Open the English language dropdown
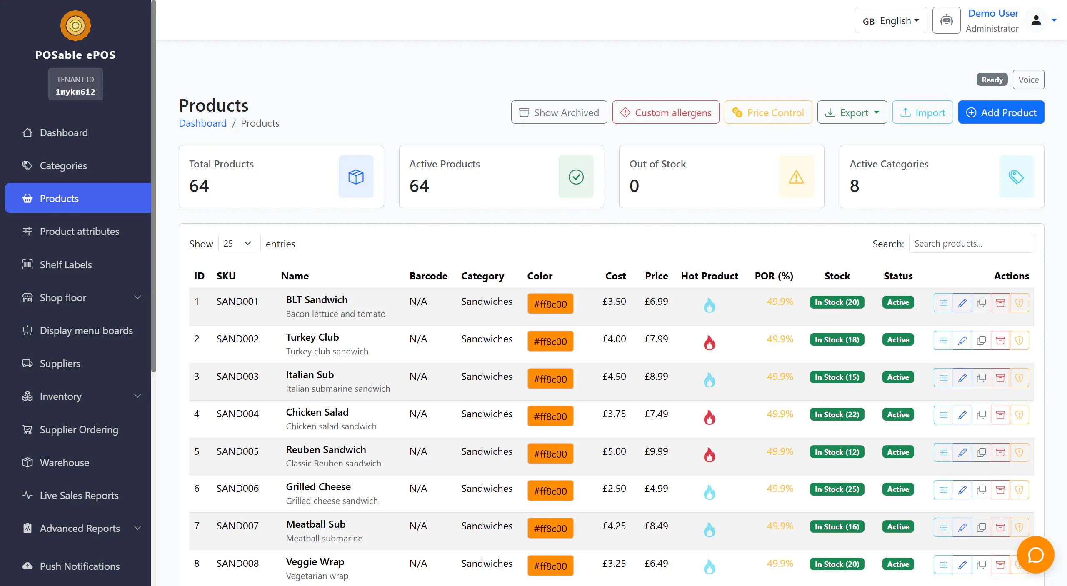1067x586 pixels. coord(891,20)
